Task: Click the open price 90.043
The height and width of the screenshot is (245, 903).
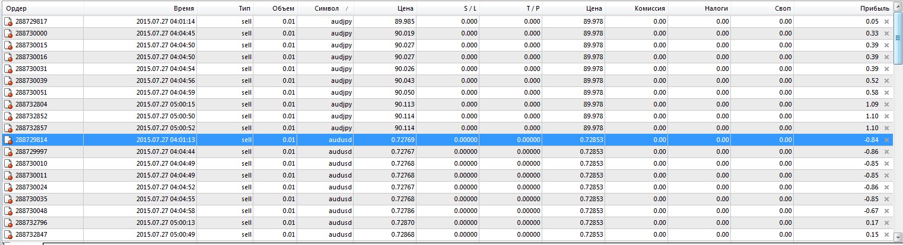Action: [404, 80]
